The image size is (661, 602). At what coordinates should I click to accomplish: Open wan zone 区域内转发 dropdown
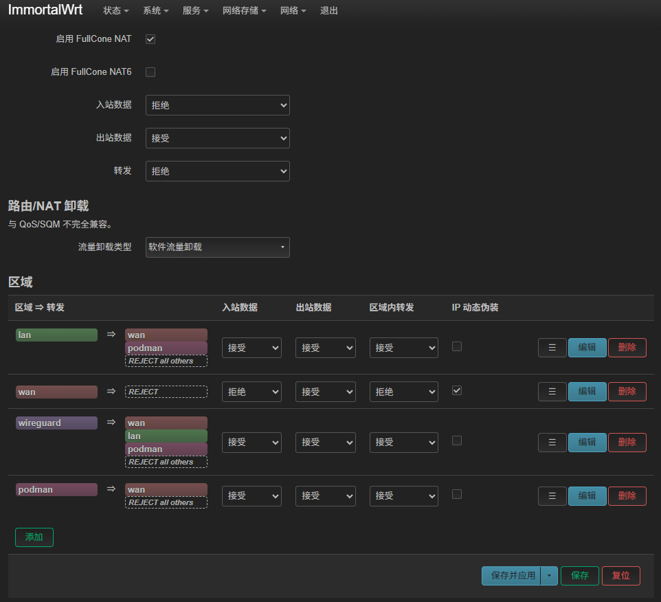pyautogui.click(x=403, y=392)
